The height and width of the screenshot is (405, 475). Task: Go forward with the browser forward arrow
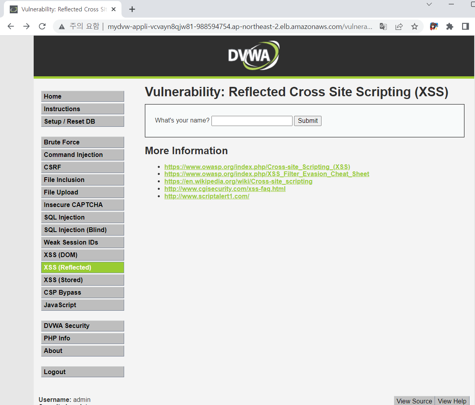[x=26, y=26]
